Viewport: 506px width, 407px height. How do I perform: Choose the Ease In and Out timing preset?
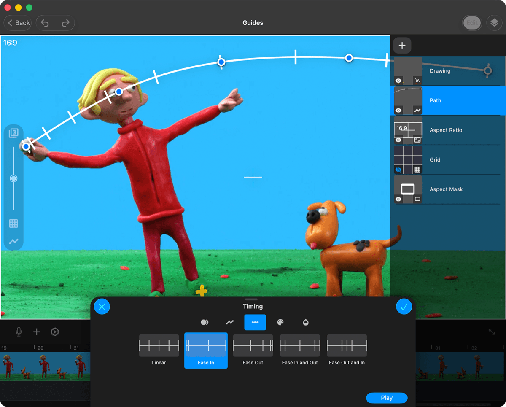(x=300, y=350)
